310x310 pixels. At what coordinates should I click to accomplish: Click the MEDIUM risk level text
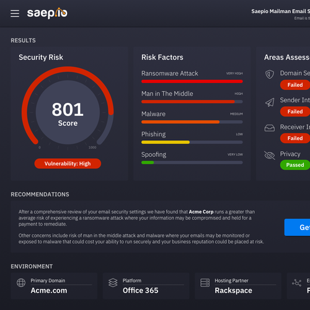pyautogui.click(x=236, y=114)
